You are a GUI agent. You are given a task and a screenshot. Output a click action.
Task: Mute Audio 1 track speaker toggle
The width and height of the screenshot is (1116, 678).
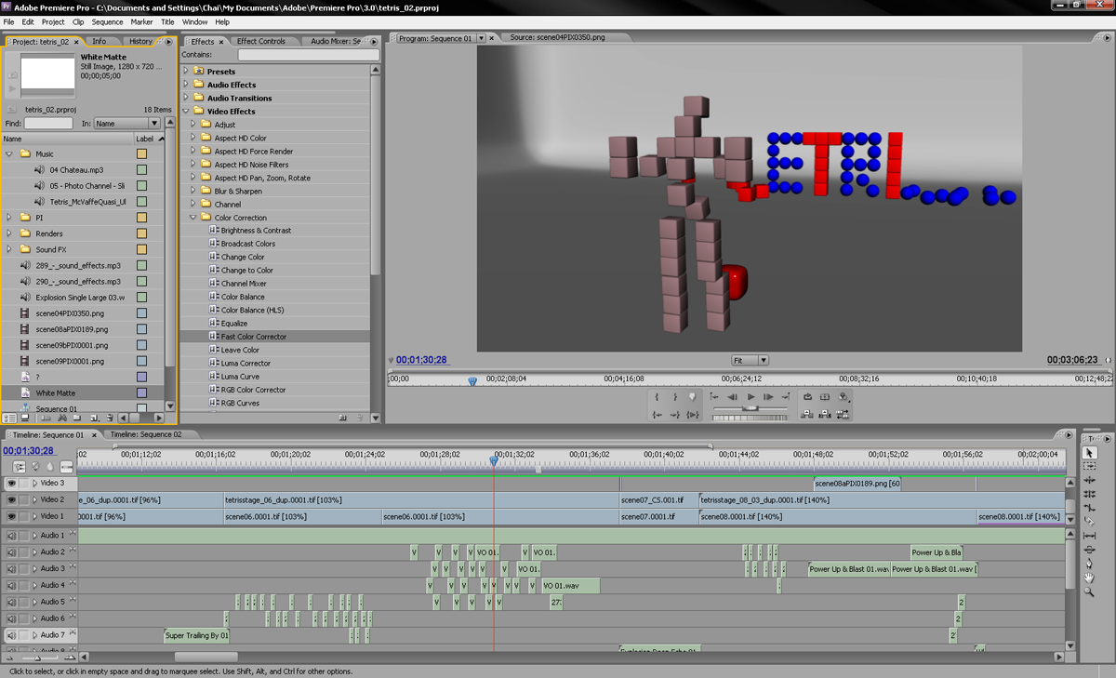pos(11,536)
